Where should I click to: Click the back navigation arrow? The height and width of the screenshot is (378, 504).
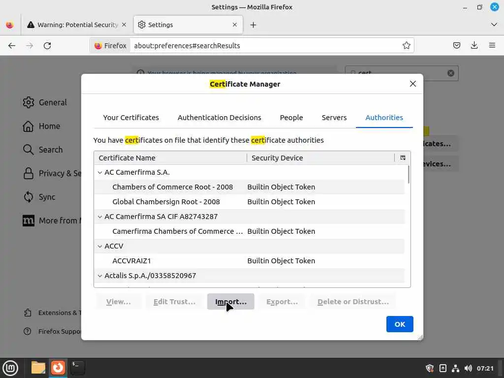[x=12, y=46]
